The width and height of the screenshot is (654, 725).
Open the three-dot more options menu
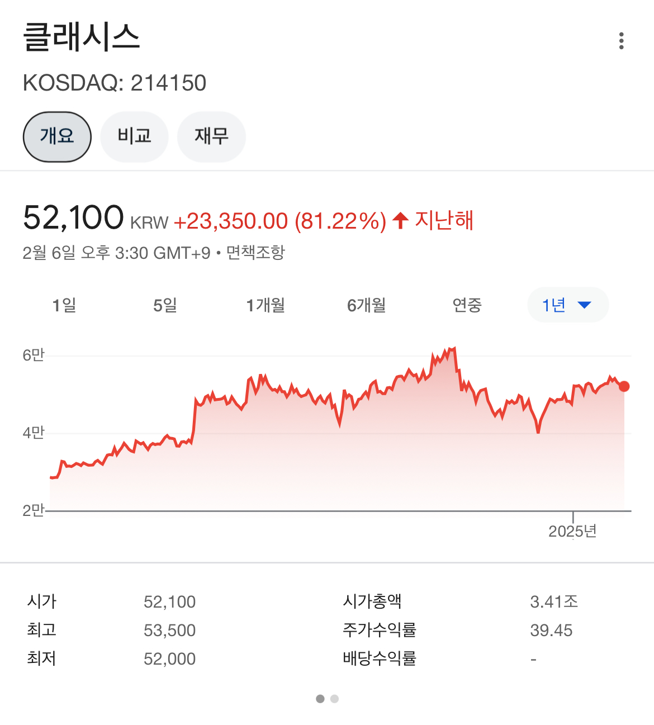(621, 41)
